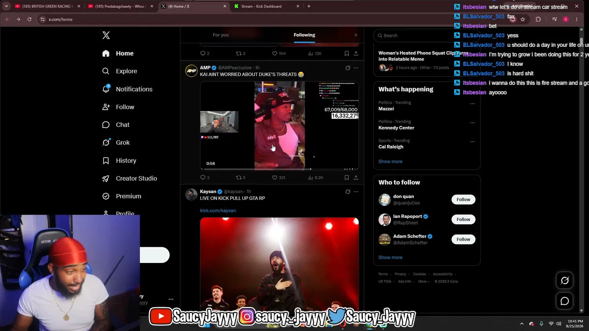Bookmark the AMP post
The width and height of the screenshot is (589, 331).
(x=346, y=177)
